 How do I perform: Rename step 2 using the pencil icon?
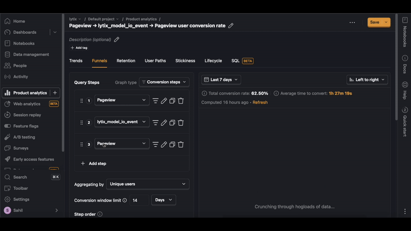pos(164,123)
